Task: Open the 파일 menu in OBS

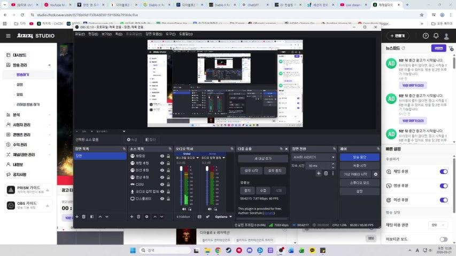Action: (x=80, y=34)
